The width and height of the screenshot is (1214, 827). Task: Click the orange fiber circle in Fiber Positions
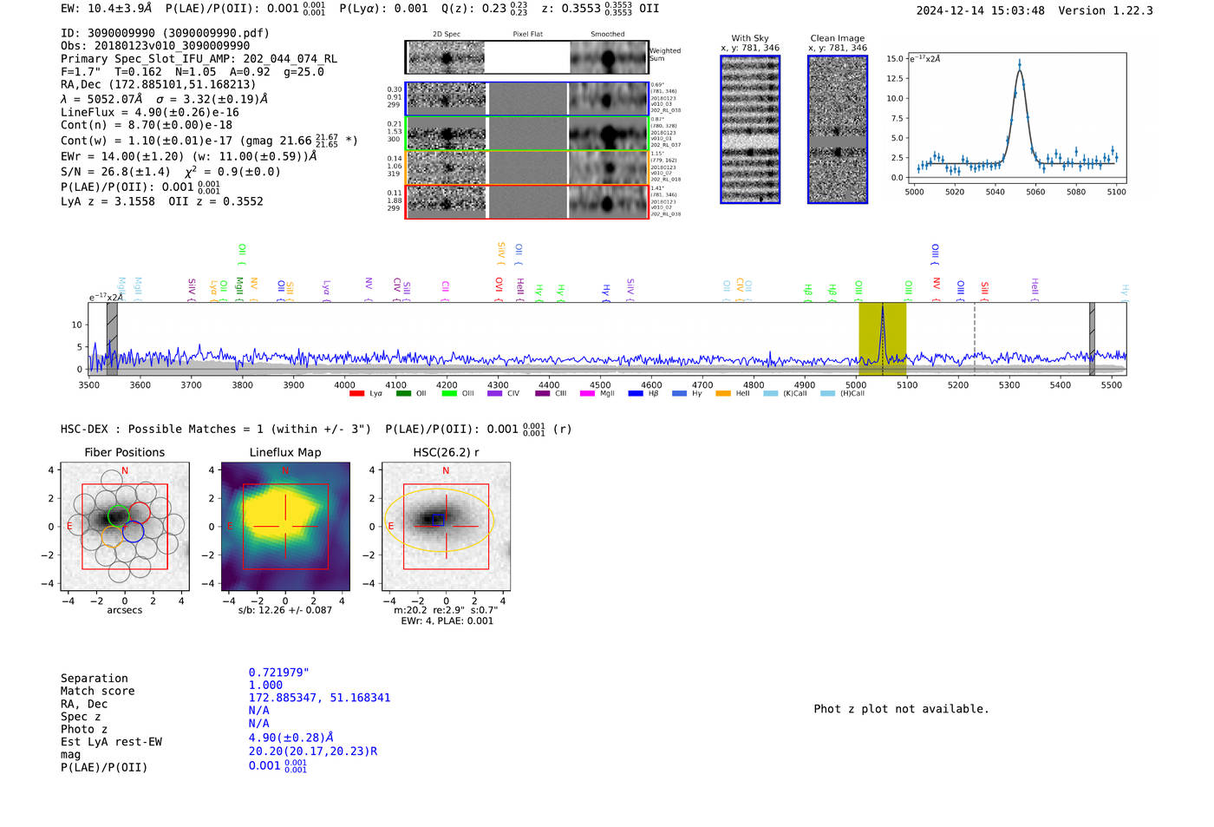[111, 535]
